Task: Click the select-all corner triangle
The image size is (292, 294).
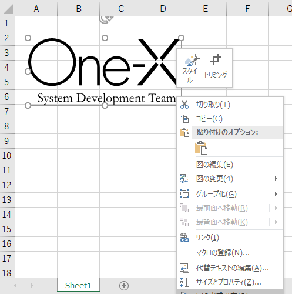Action: pyautogui.click(x=8, y=9)
